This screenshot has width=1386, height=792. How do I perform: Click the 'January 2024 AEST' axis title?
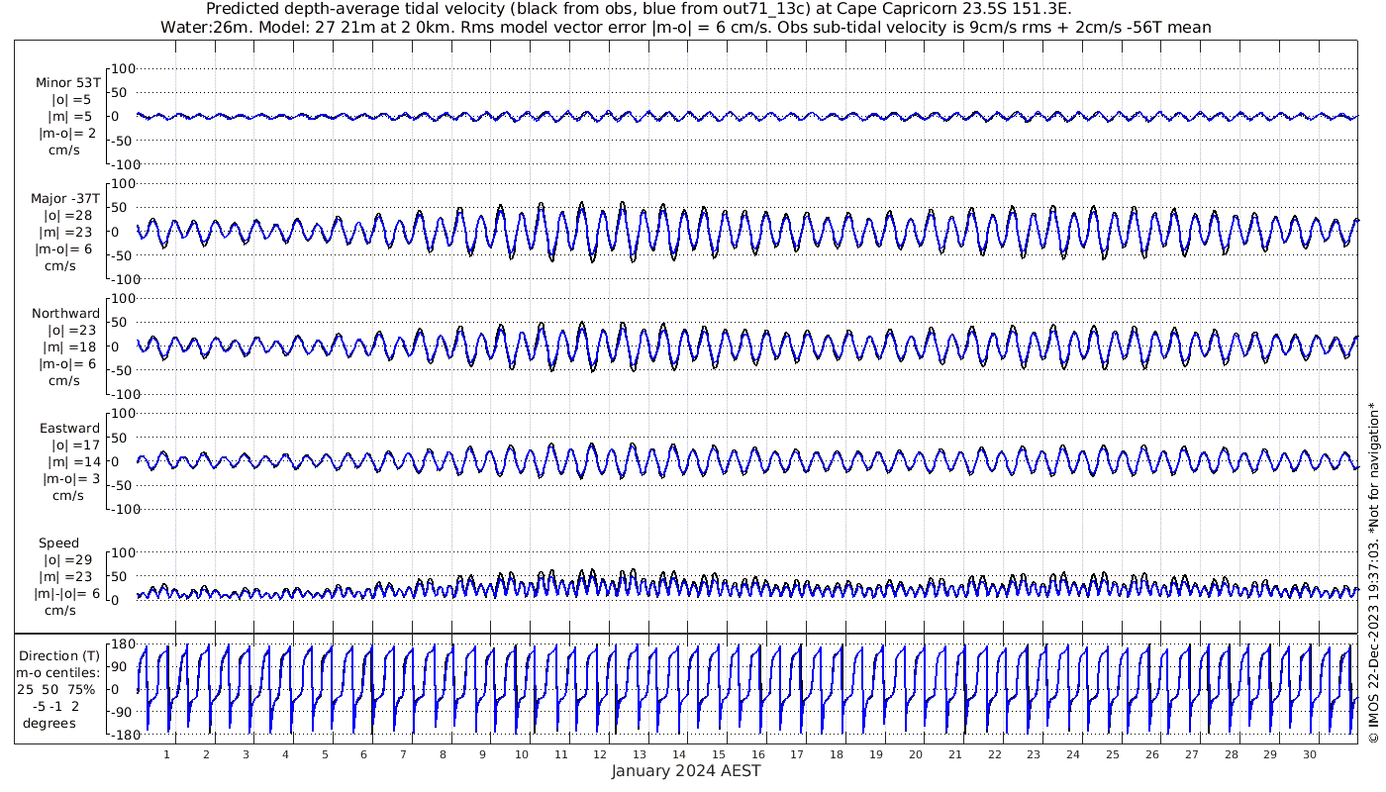(685, 771)
